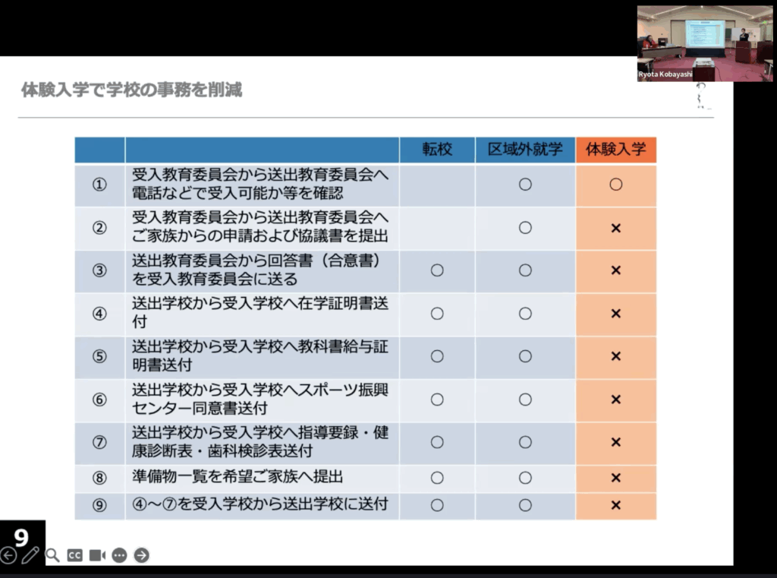Advance to the next slide arrow
This screenshot has height=578, width=777.
point(141,555)
